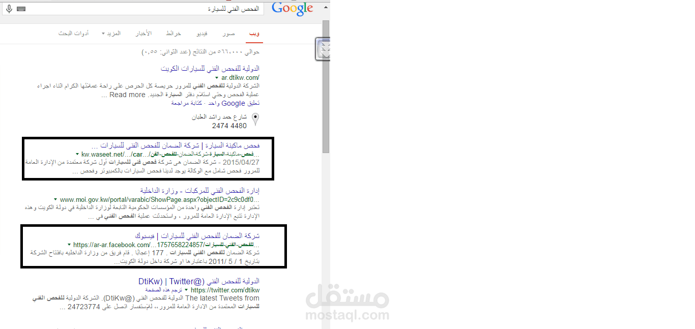Open the on-screen keyboard icon in search box
This screenshot has height=329, width=695.
tap(21, 9)
